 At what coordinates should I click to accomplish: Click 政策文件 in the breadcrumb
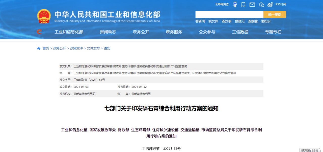coord(76,48)
